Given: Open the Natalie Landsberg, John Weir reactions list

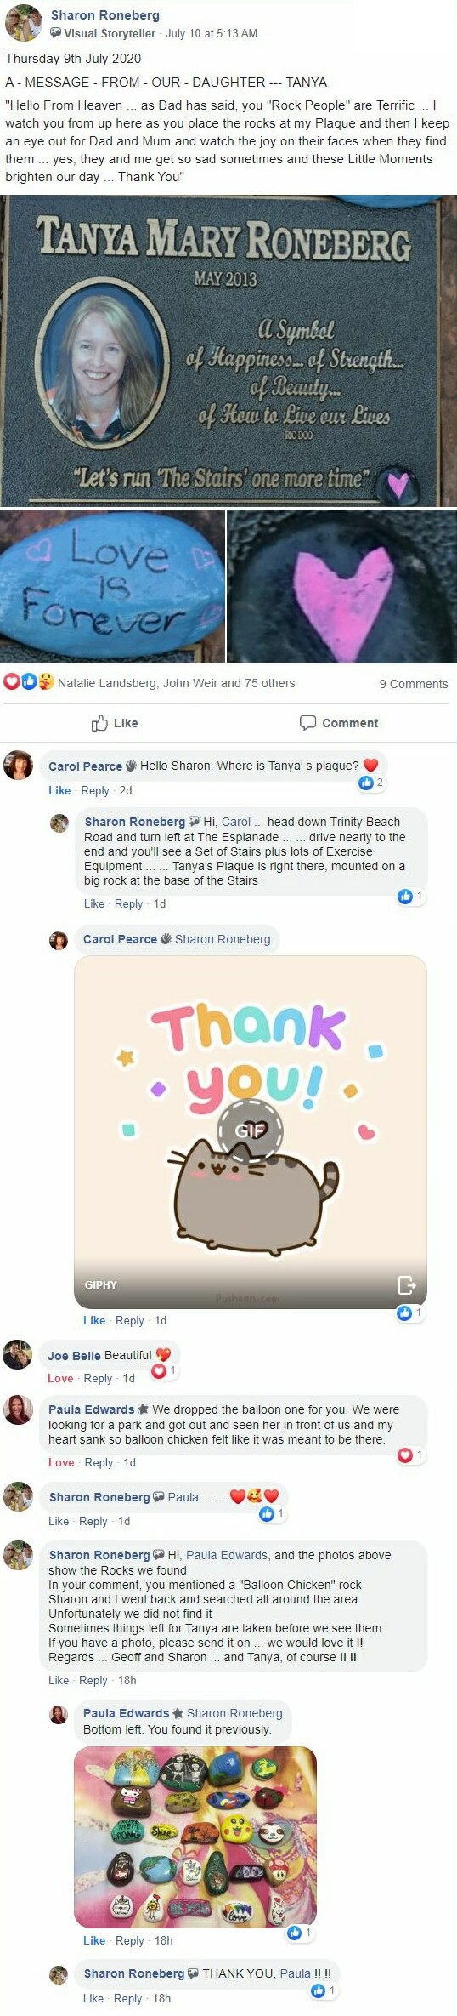Looking at the screenshot, I should coord(177,683).
